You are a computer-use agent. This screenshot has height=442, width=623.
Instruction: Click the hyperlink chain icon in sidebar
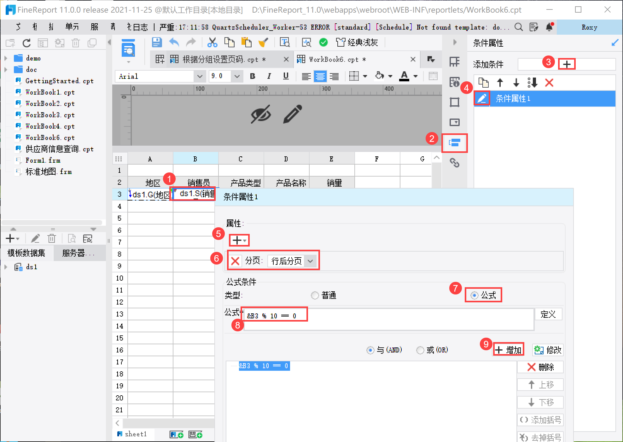pos(454,163)
